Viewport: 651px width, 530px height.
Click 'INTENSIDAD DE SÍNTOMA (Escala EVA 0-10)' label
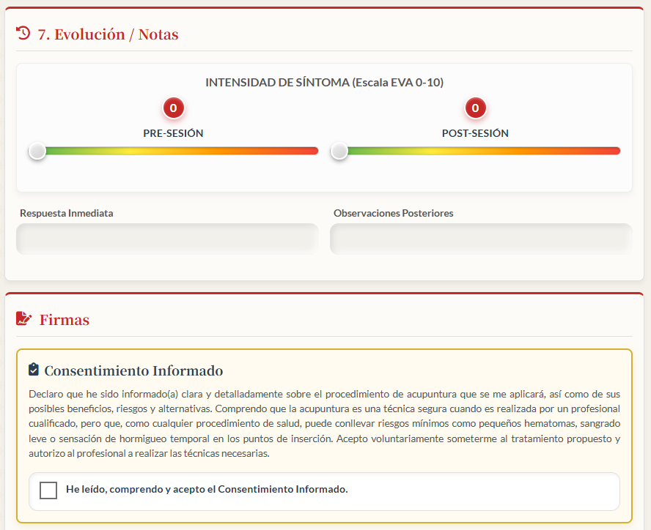point(325,82)
